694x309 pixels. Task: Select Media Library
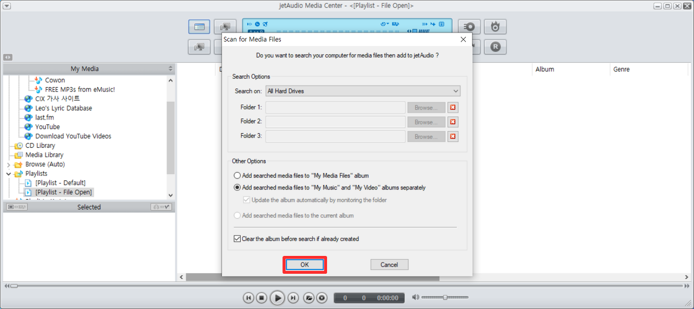[x=44, y=155]
